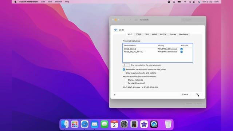Open Calculator from the Dock
Screen dimensions: 233x131
click(x=134, y=124)
